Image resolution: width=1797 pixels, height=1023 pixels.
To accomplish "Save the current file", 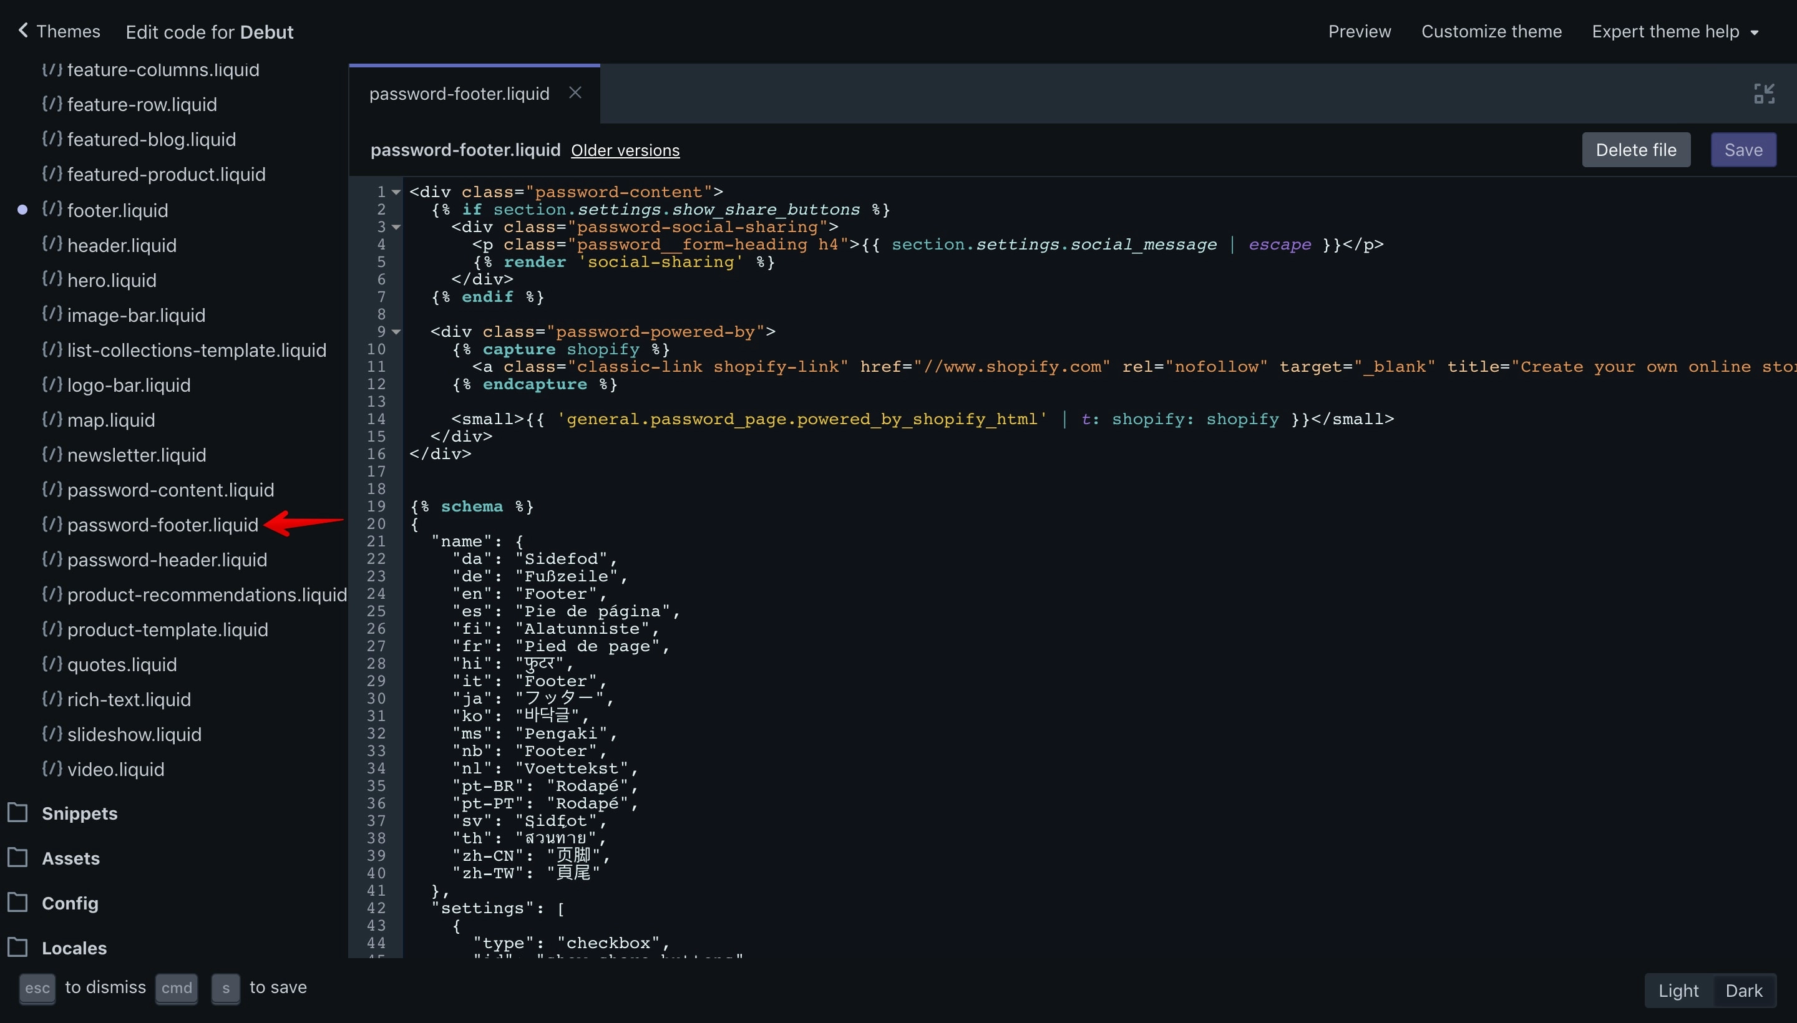I will coord(1742,150).
